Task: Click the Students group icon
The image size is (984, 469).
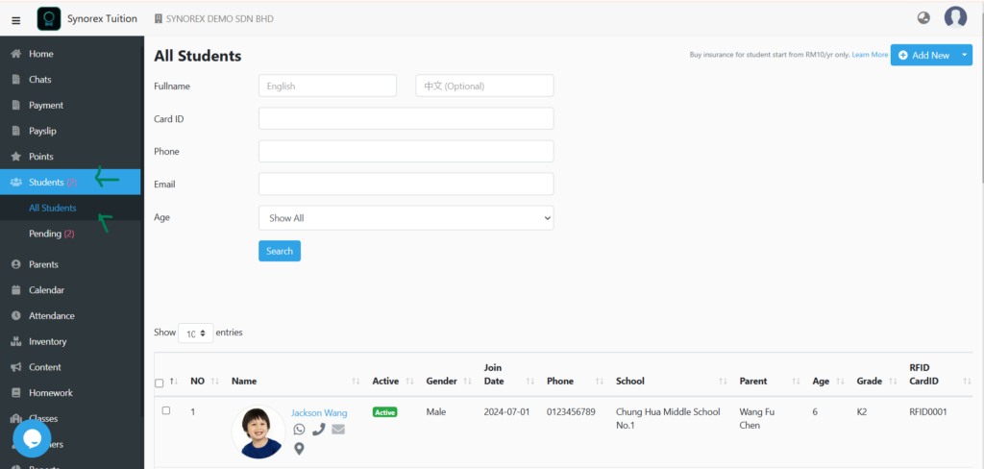Action: point(16,182)
